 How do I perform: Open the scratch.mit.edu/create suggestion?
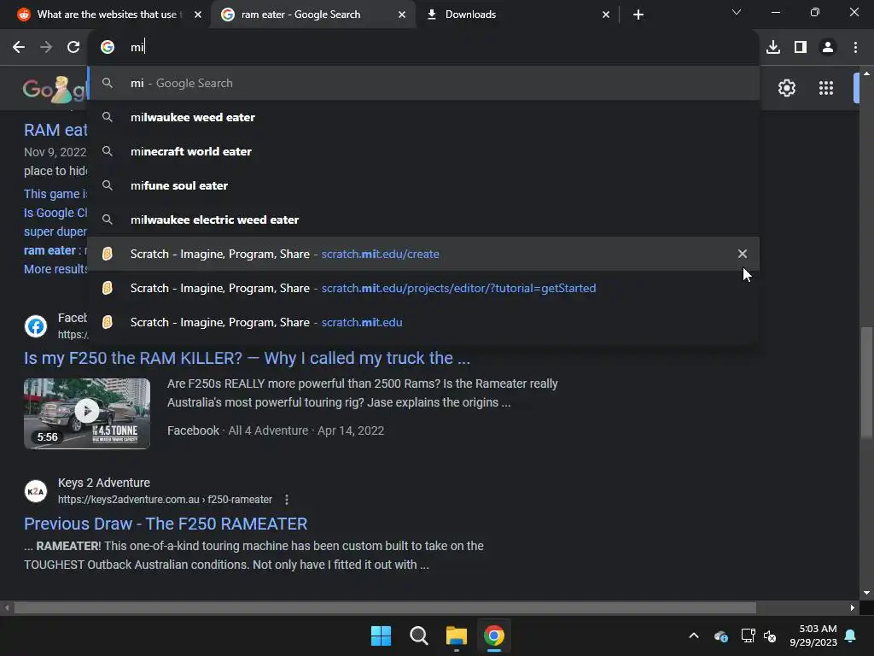point(423,254)
